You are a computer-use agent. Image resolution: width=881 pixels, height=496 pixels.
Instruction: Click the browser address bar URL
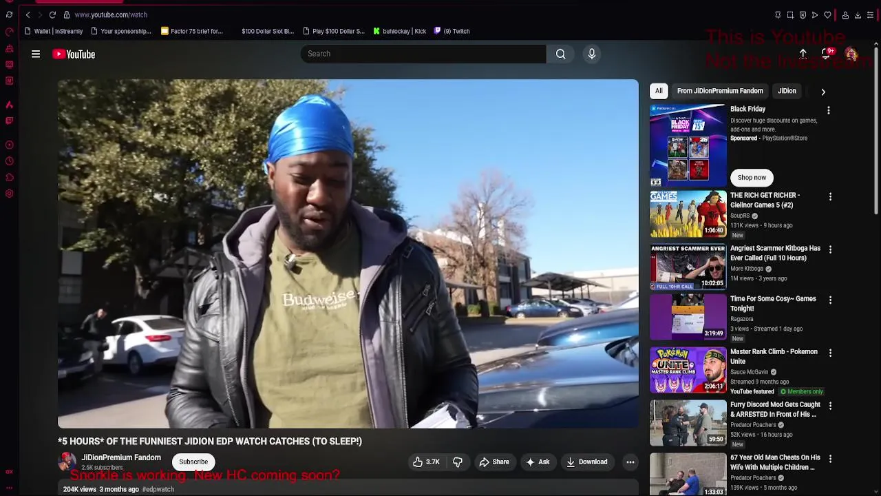coord(111,14)
